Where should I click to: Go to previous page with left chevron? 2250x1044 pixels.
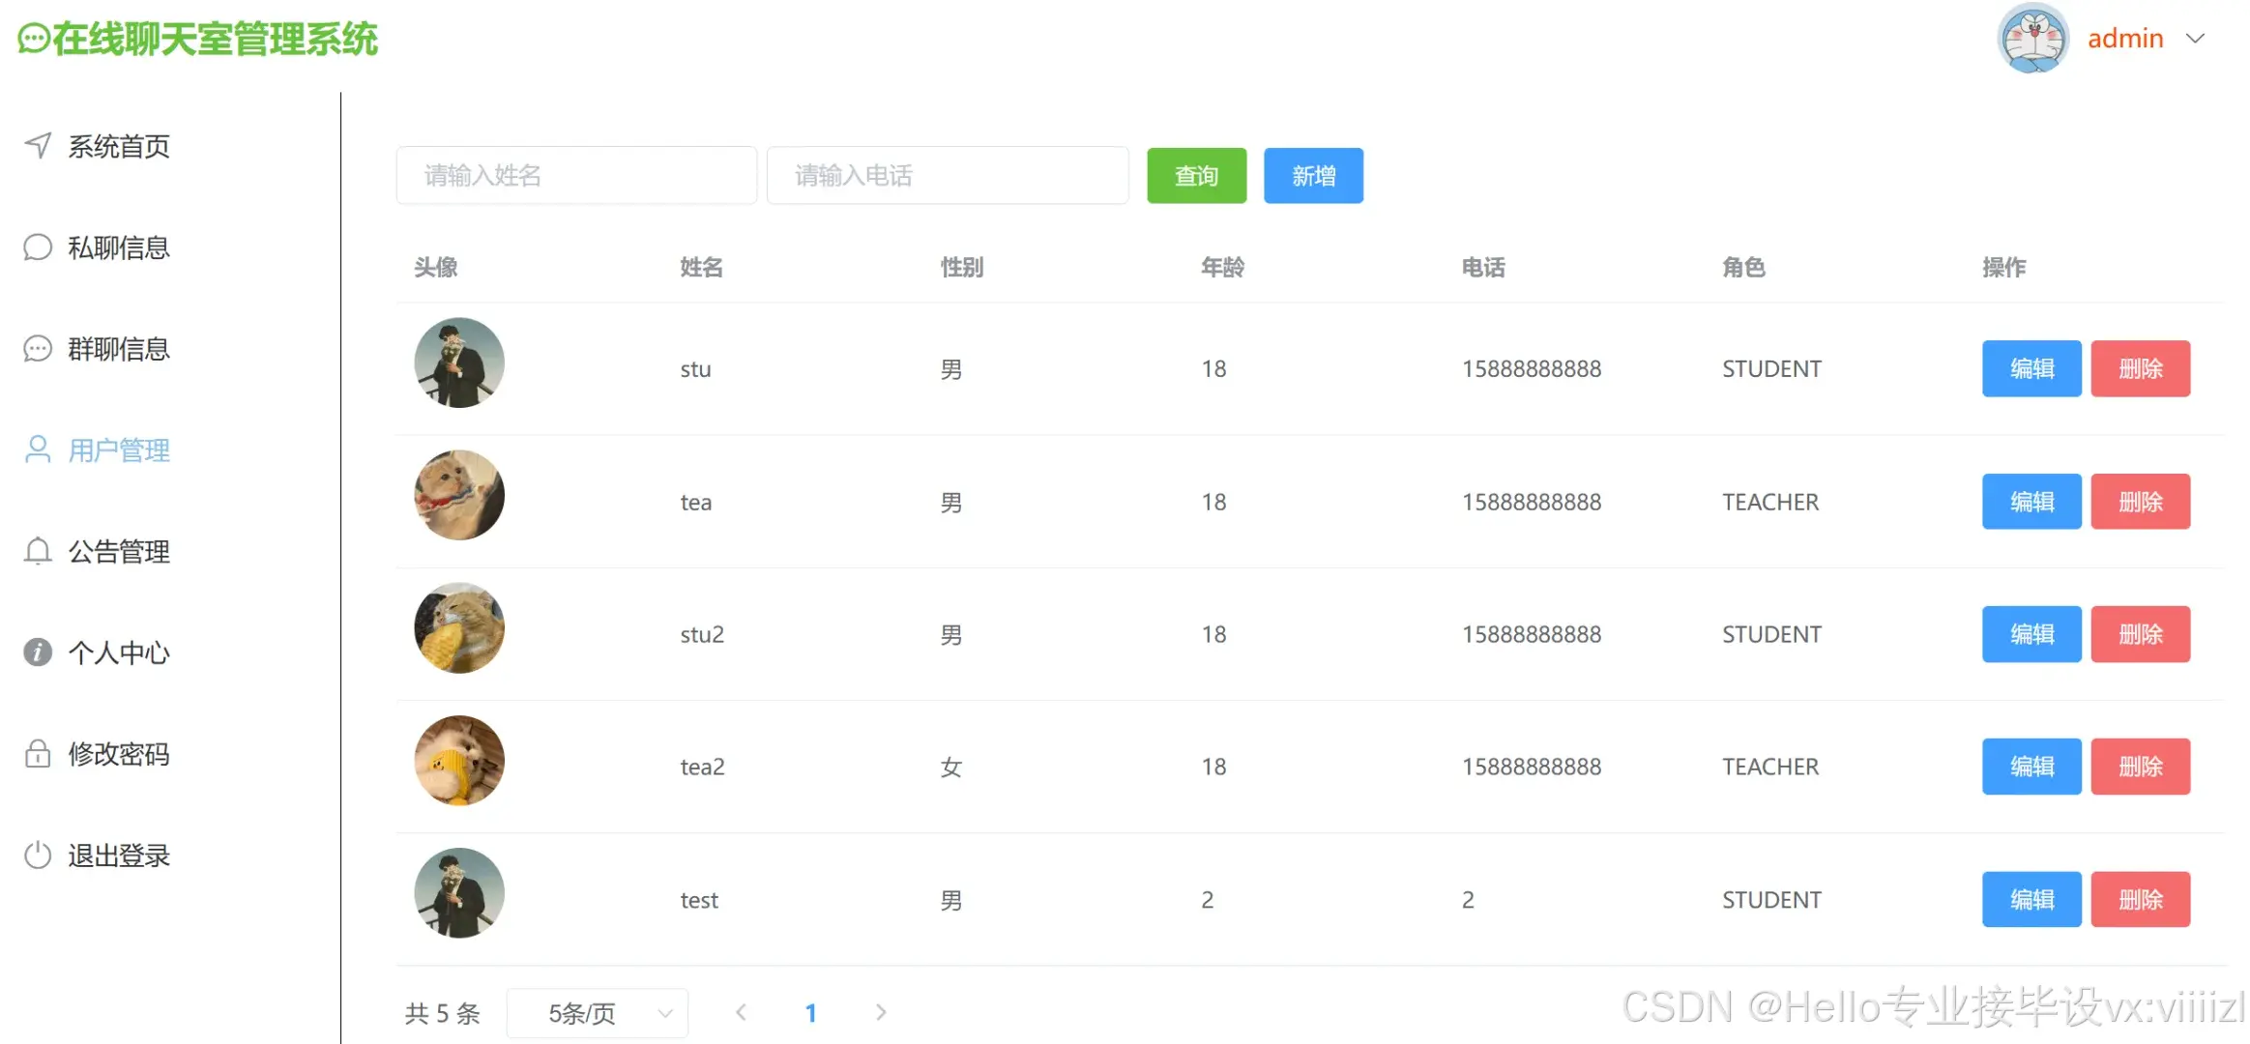pyautogui.click(x=742, y=1012)
